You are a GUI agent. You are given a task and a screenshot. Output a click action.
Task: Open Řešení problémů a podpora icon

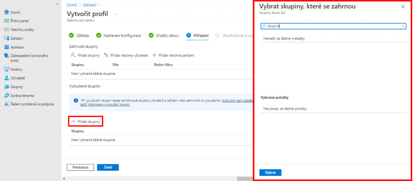pyautogui.click(x=6, y=104)
